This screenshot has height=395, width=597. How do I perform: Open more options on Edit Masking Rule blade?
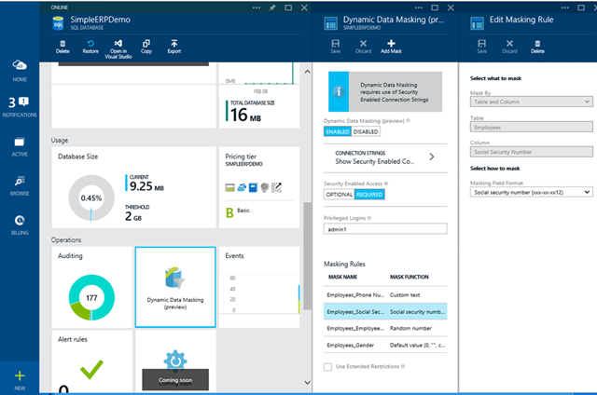565,7
